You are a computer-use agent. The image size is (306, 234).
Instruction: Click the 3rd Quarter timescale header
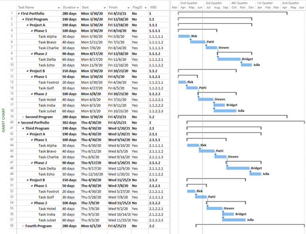coord(214,3)
